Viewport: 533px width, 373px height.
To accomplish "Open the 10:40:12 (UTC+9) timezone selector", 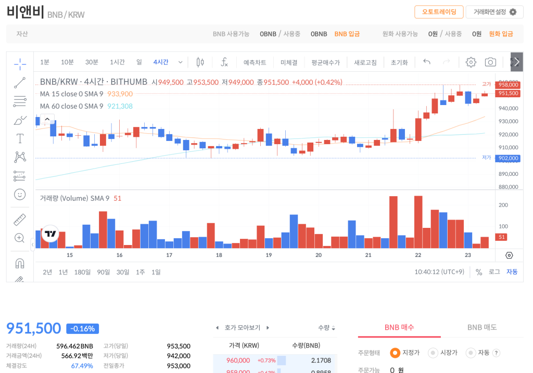I will [x=439, y=272].
